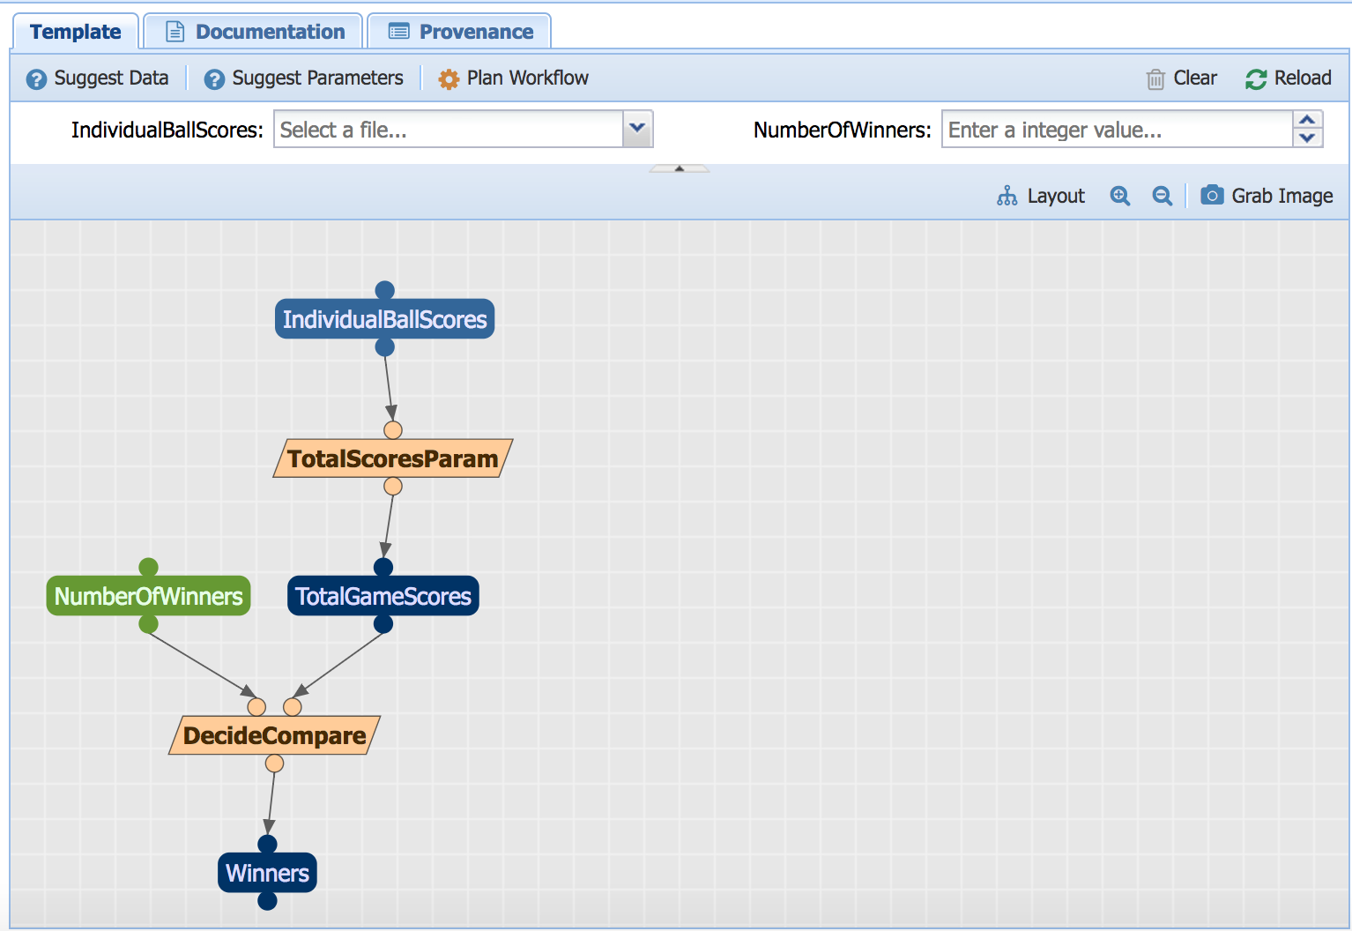The width and height of the screenshot is (1352, 931).
Task: Collapse the input parameters panel
Action: [x=679, y=168]
